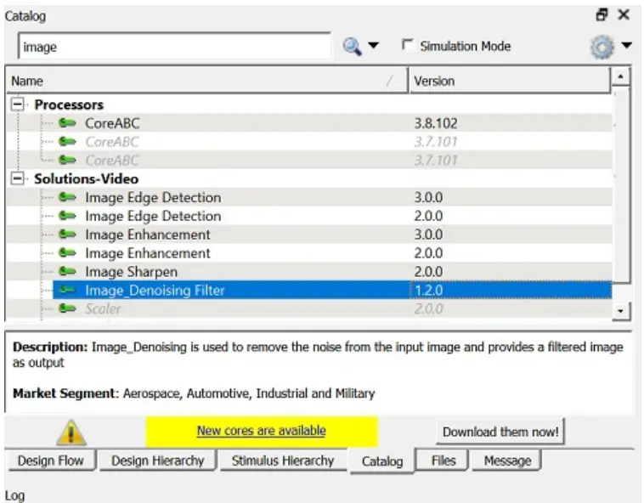Click the warning triangle icon
This screenshot has height=503, width=644.
click(x=71, y=432)
